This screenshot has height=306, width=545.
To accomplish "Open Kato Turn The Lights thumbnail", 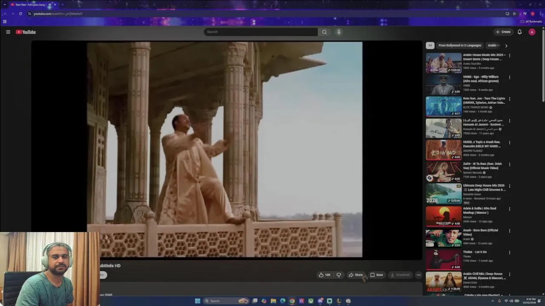I will (444, 106).
